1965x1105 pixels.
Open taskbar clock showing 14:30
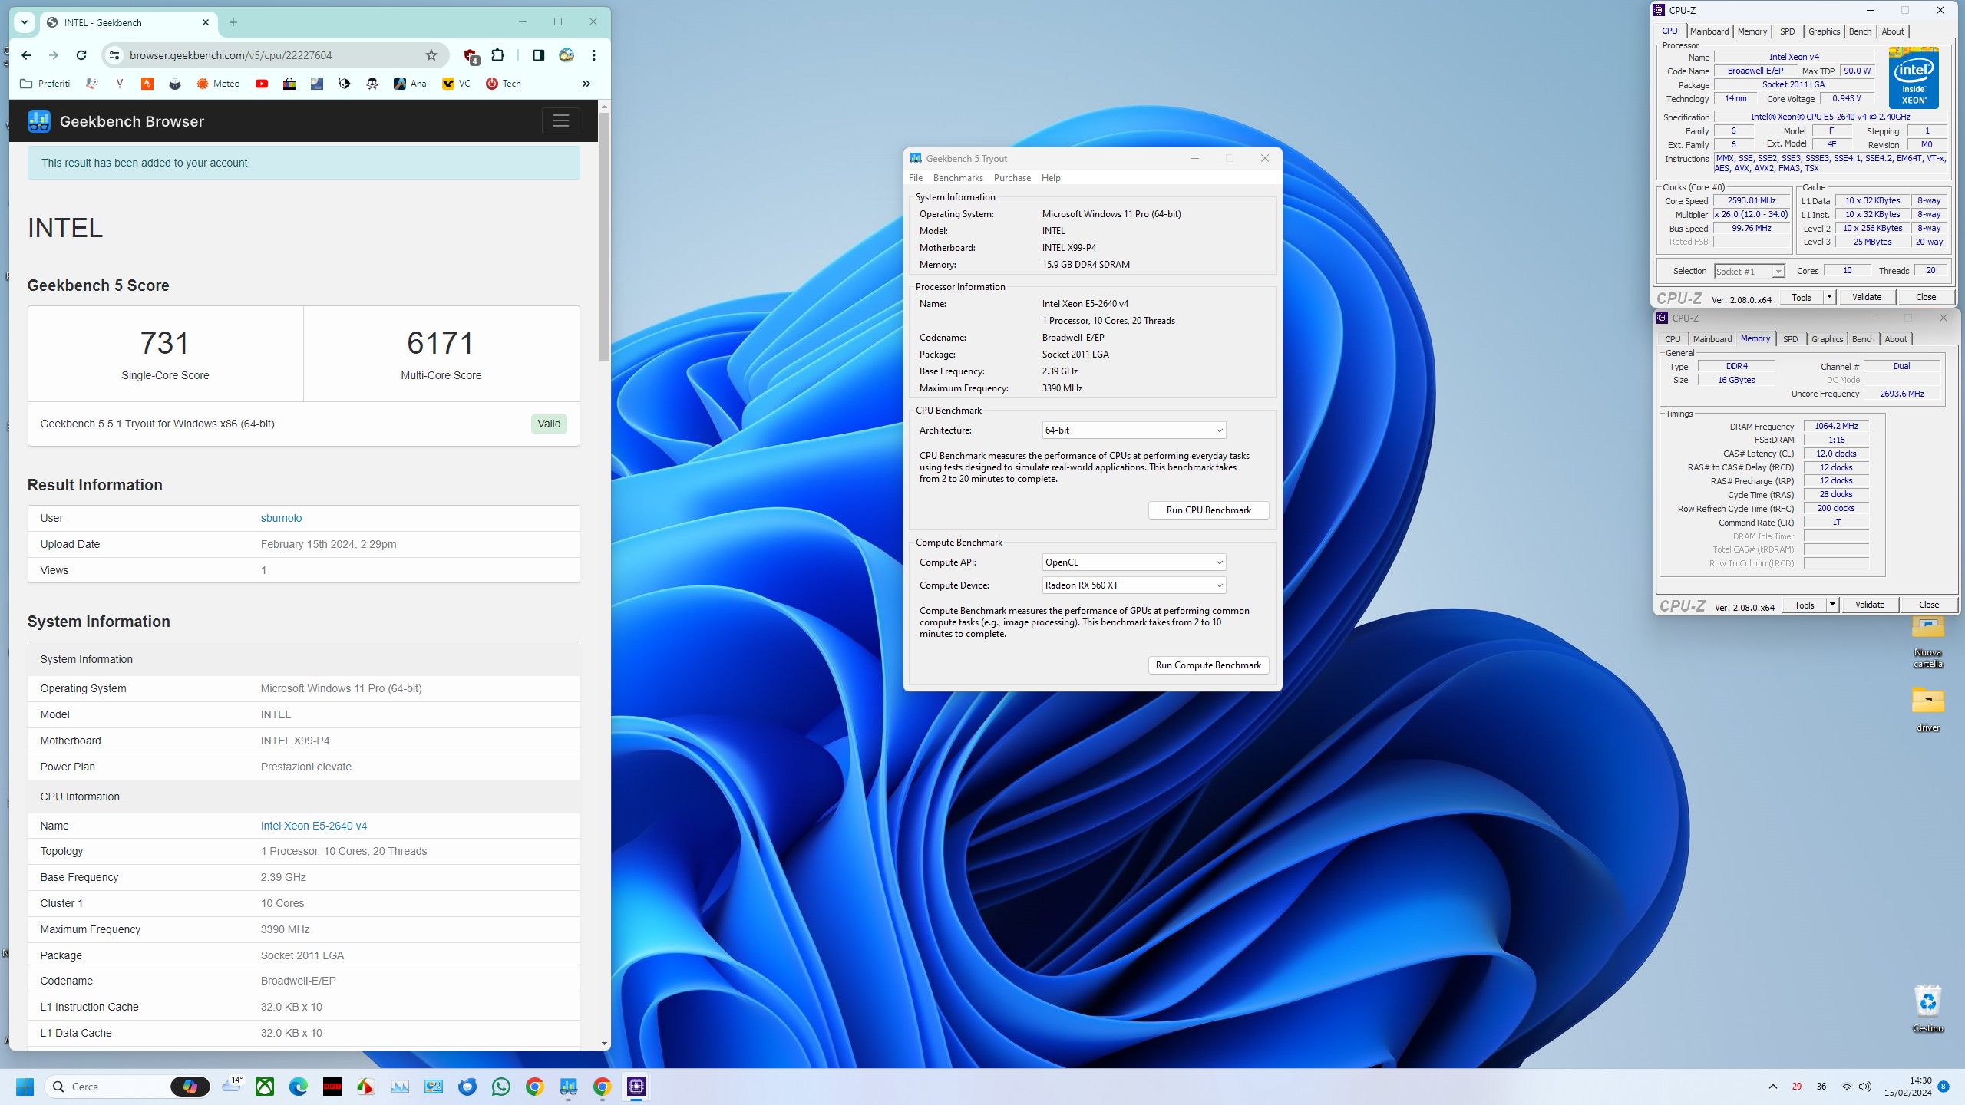tap(1908, 1087)
